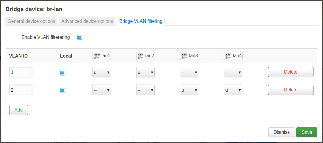The width and height of the screenshot is (323, 143).
Task: Click the lan2 port icon
Action: (140, 56)
